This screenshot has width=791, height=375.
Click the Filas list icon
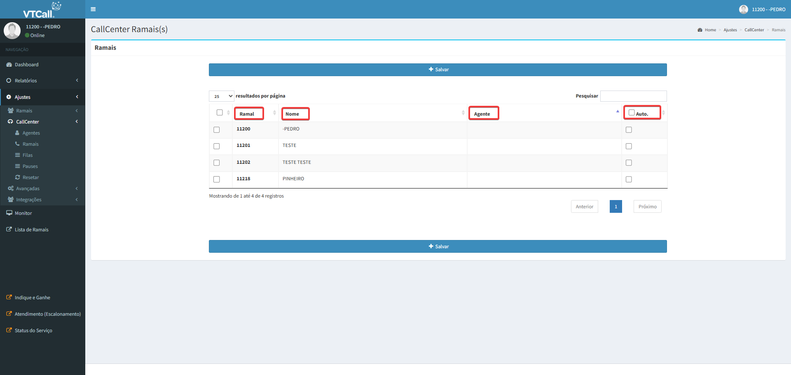(x=18, y=155)
